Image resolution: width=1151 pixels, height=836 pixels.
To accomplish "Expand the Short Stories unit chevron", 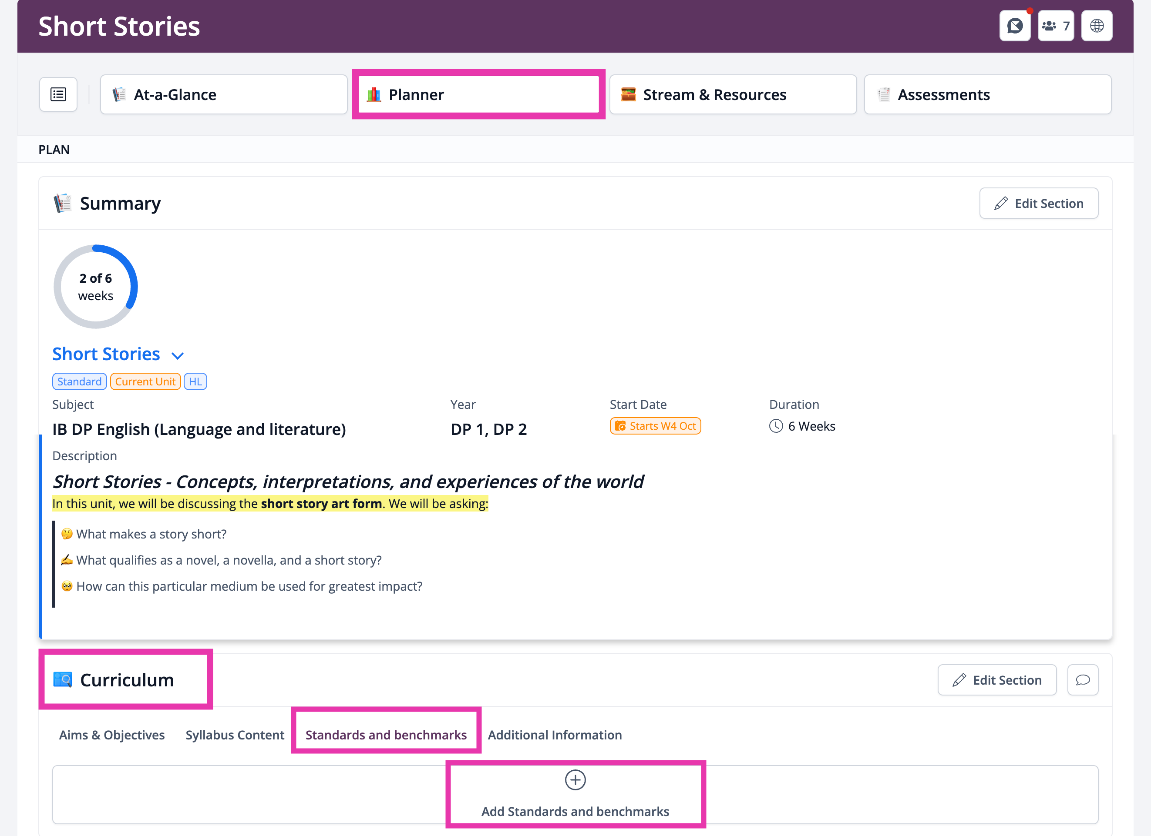I will point(178,356).
